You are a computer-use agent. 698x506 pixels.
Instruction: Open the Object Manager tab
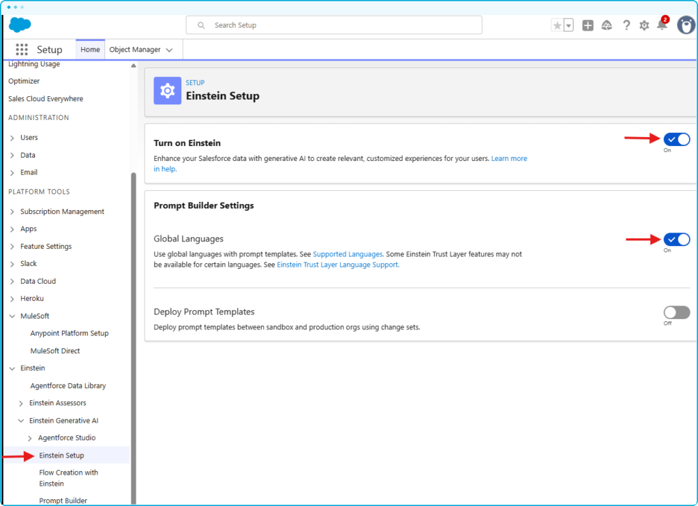point(135,50)
